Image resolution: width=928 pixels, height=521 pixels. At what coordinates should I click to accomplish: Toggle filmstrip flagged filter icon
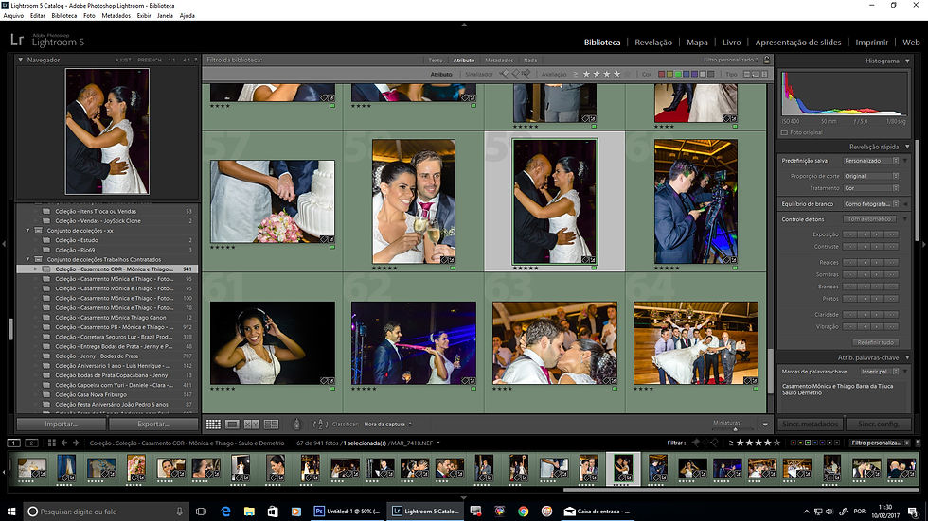696,443
